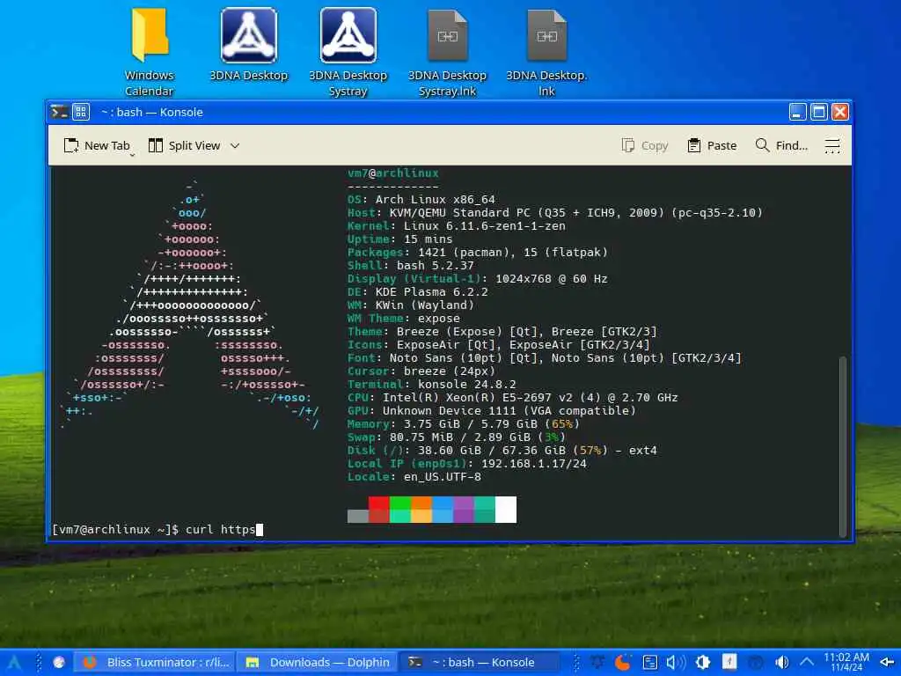Click the 'Packages: 1421 (pacman)' line

click(478, 253)
